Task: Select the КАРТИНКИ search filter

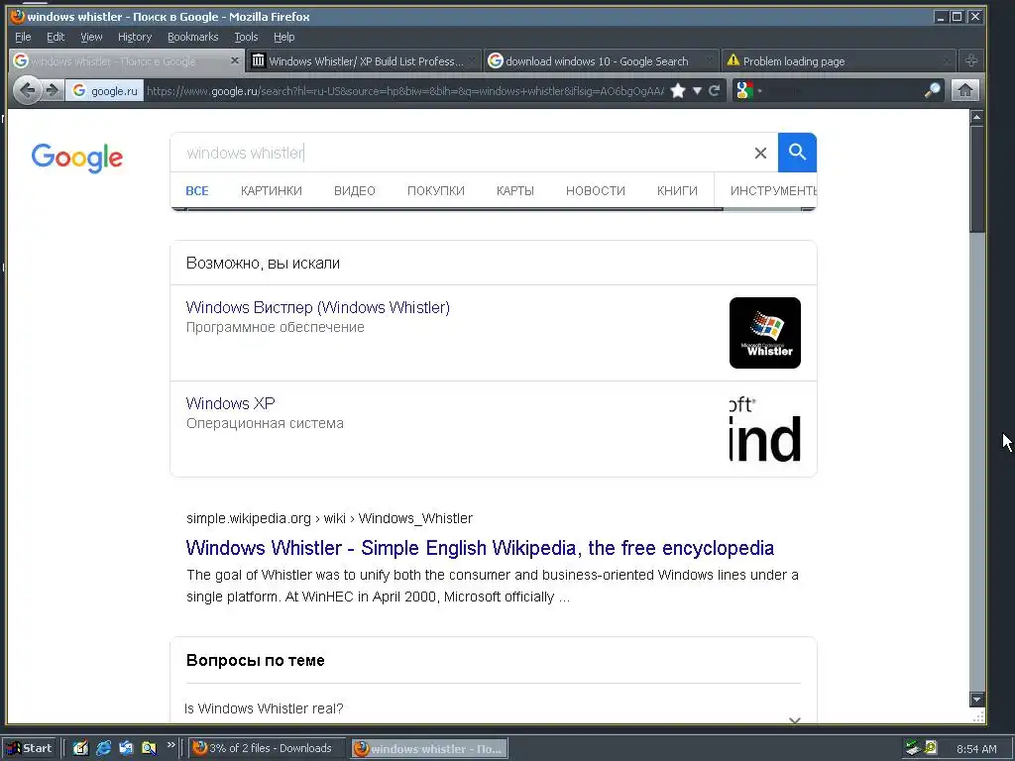Action: point(272,191)
